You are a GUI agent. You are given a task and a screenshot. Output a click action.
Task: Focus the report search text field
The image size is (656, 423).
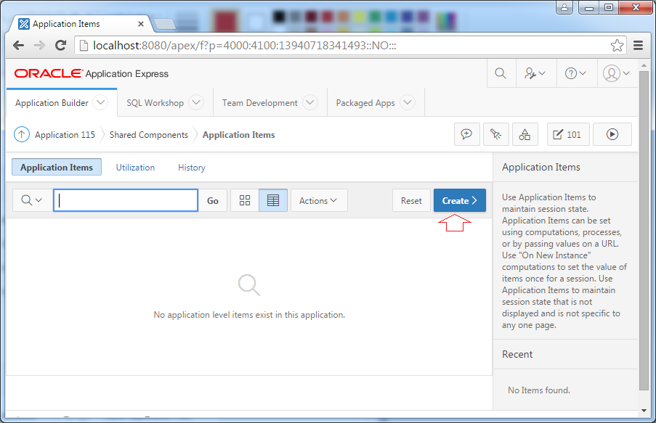point(126,200)
